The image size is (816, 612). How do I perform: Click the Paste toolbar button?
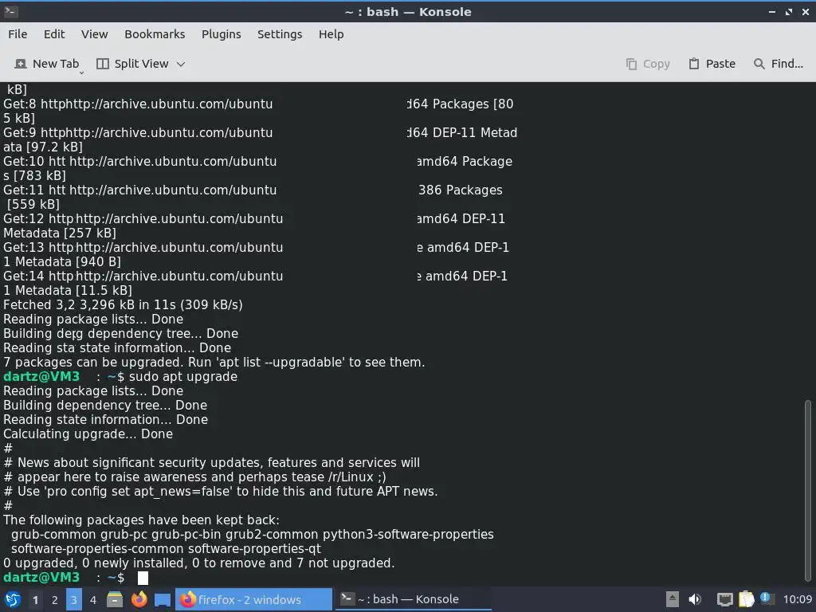coord(712,64)
